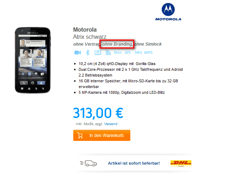Click the Wi-Fi signal feature icon
The width and height of the screenshot is (242, 179).
[108, 53]
